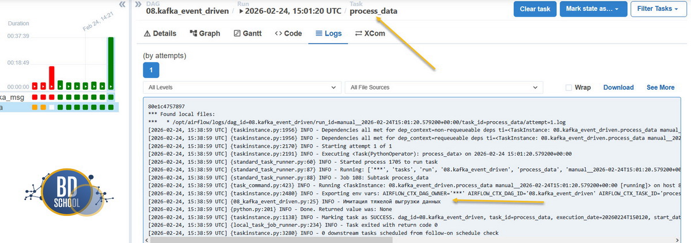The height and width of the screenshot is (243, 691).
Task: Select first red status square in kafka_msg row
Action: [35, 97]
